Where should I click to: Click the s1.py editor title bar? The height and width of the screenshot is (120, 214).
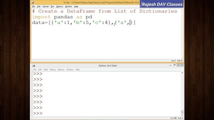101,2
